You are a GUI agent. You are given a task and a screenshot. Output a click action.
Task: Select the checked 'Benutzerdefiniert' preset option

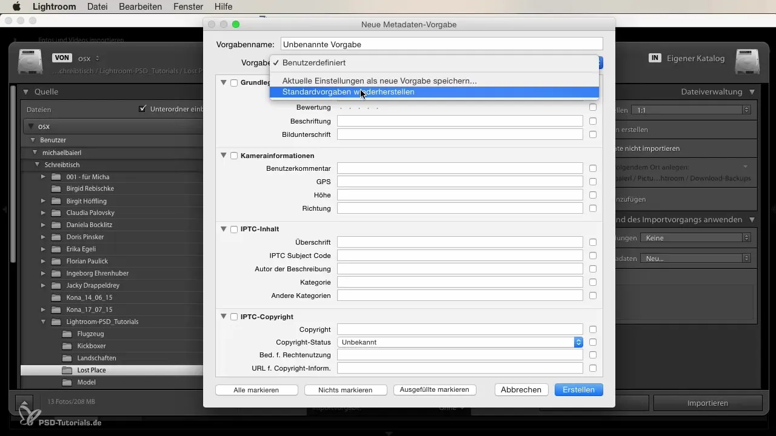434,63
